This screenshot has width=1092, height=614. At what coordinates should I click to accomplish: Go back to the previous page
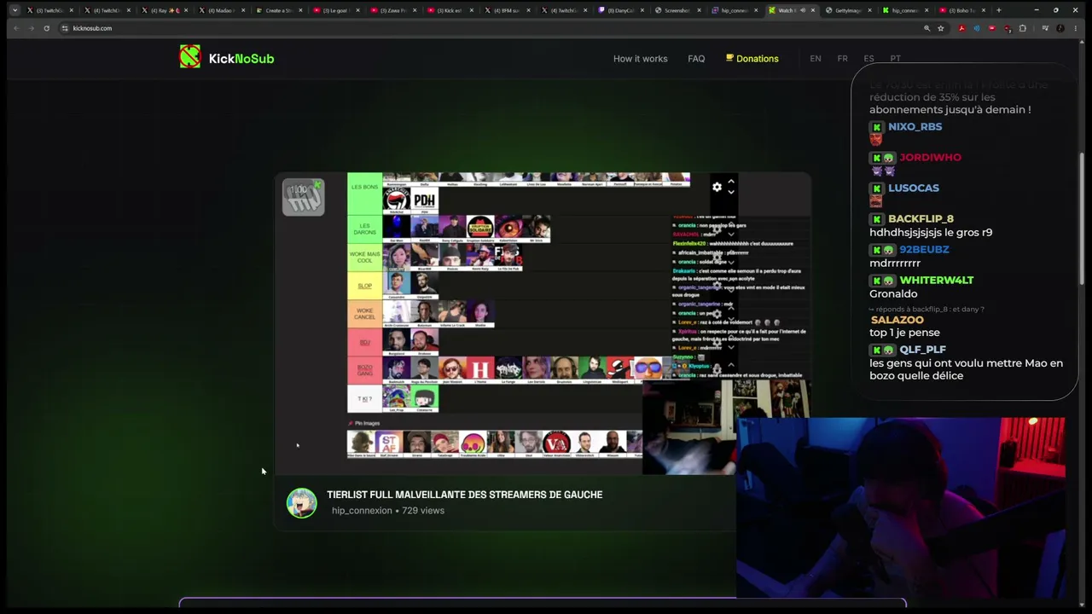[x=16, y=28]
